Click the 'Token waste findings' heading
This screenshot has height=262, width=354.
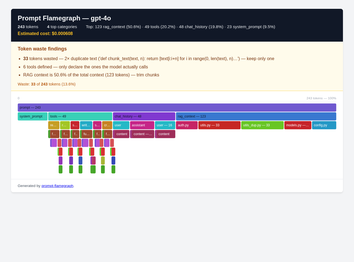42,49
